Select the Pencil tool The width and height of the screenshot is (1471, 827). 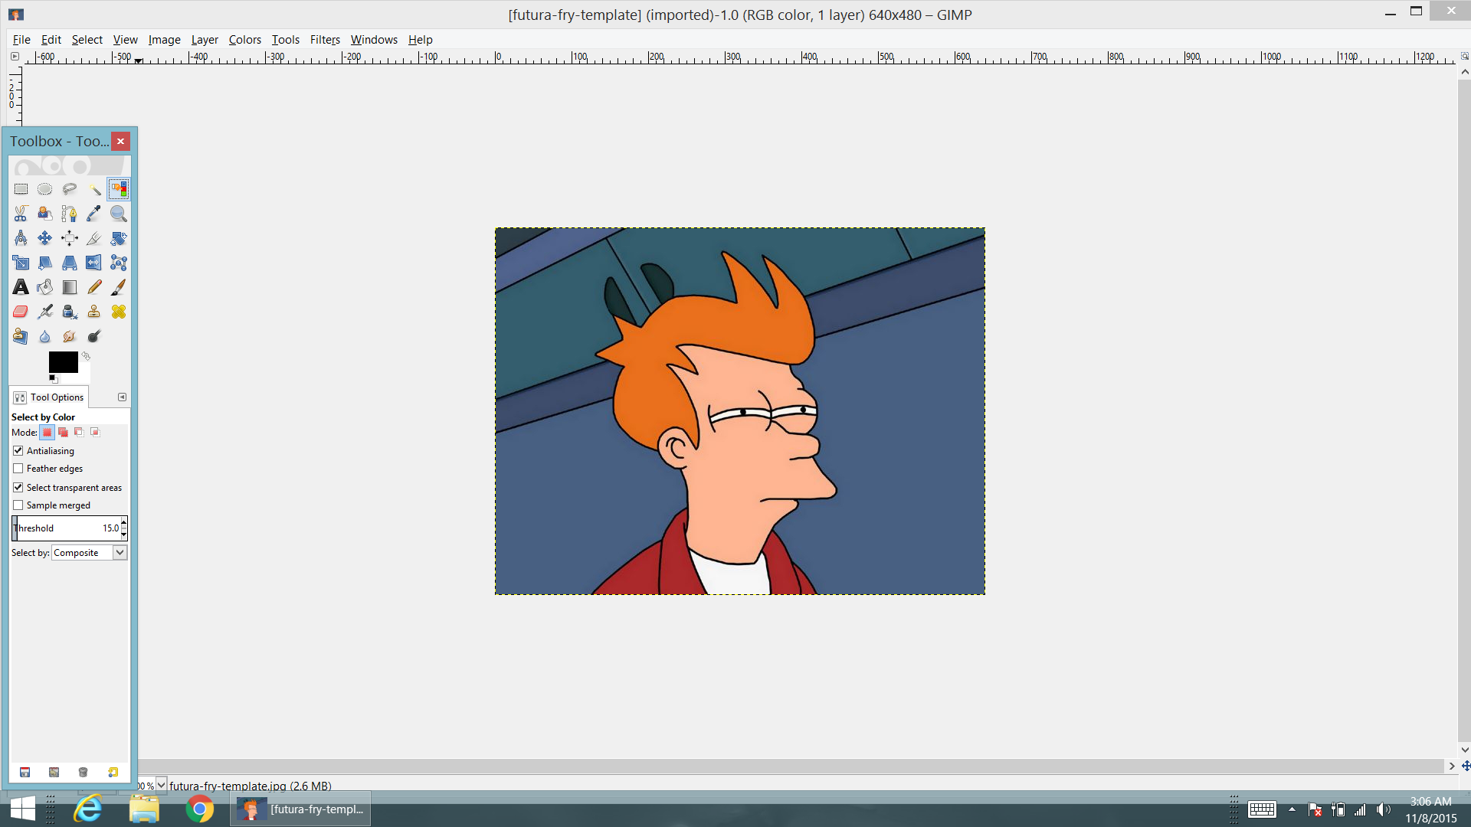tap(94, 287)
